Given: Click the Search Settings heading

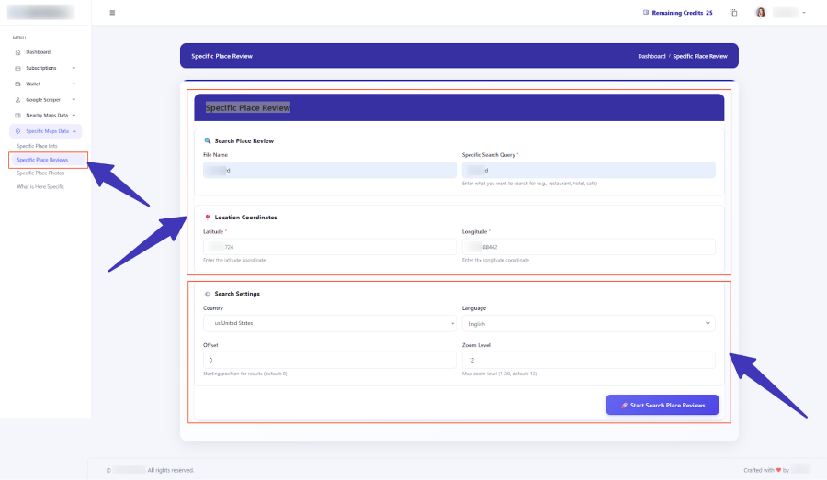Looking at the screenshot, I should point(237,294).
